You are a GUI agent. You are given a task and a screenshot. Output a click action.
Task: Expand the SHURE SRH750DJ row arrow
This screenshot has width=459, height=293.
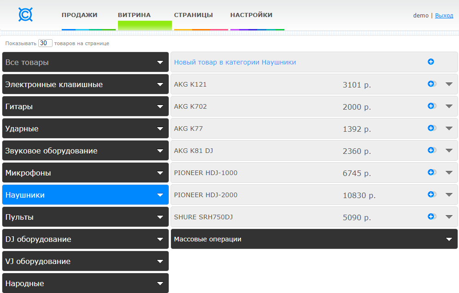449,217
